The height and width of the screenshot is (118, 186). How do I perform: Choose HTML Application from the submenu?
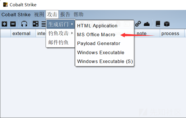97,26
